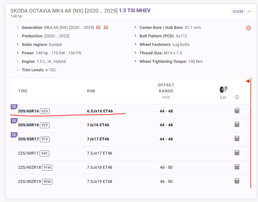Screen dimensions: 258x202
Task: Click OE badge on 7Jx16 row
Action: point(14,121)
